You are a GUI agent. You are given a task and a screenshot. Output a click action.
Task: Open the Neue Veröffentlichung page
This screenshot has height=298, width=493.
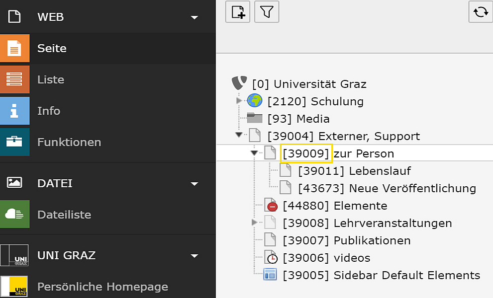point(387,188)
